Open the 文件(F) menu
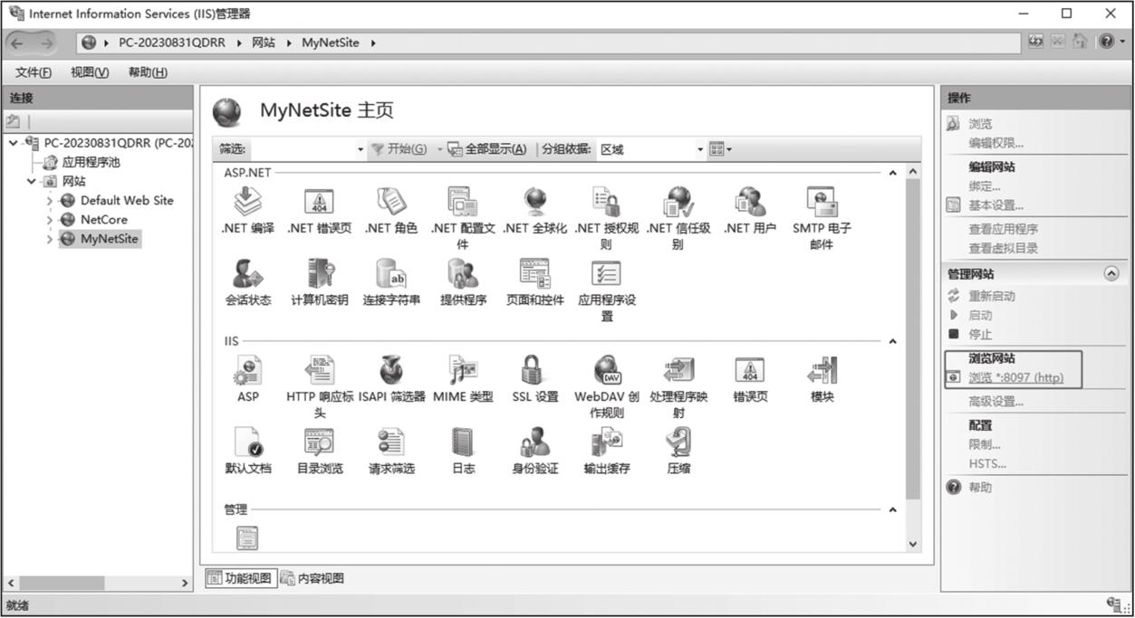Viewport: 1135px width, 618px height. point(33,72)
